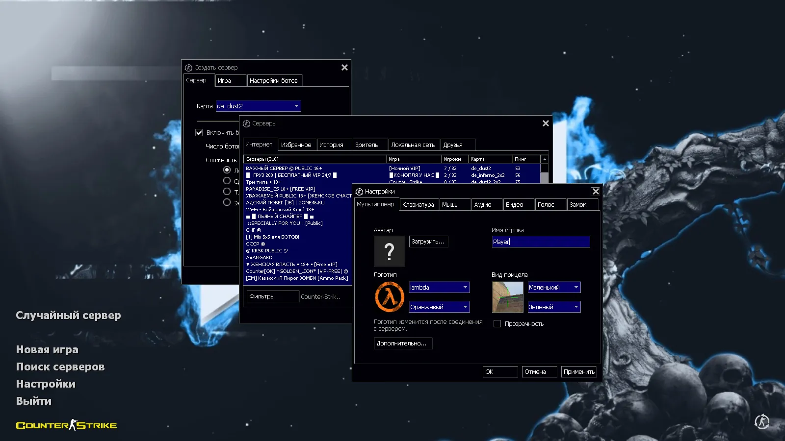Click the Создать сервер window title icon

[x=188, y=68]
